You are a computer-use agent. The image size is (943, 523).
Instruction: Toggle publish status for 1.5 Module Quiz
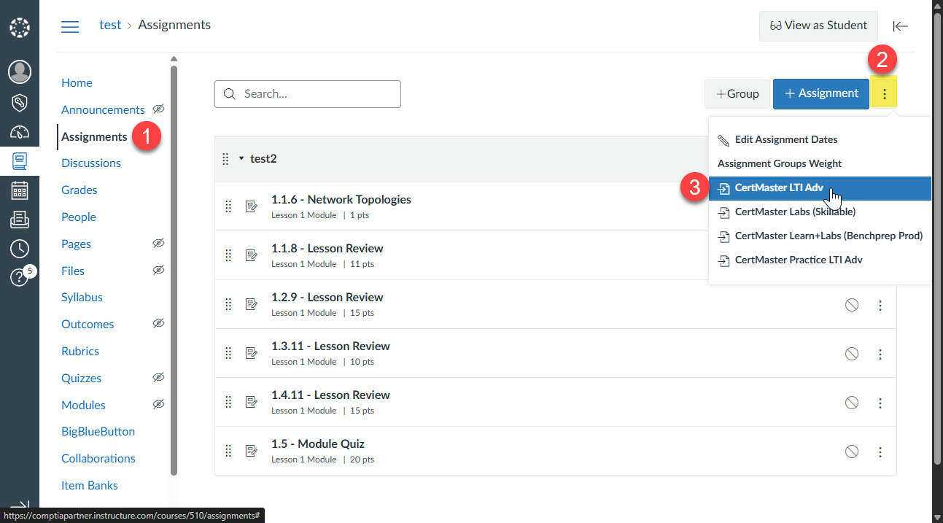click(851, 452)
